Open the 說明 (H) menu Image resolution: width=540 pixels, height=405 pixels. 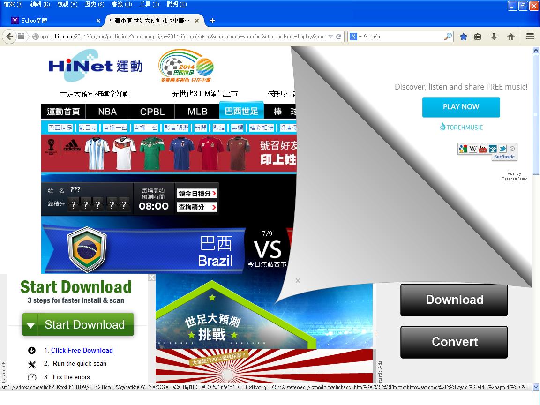point(176,4)
